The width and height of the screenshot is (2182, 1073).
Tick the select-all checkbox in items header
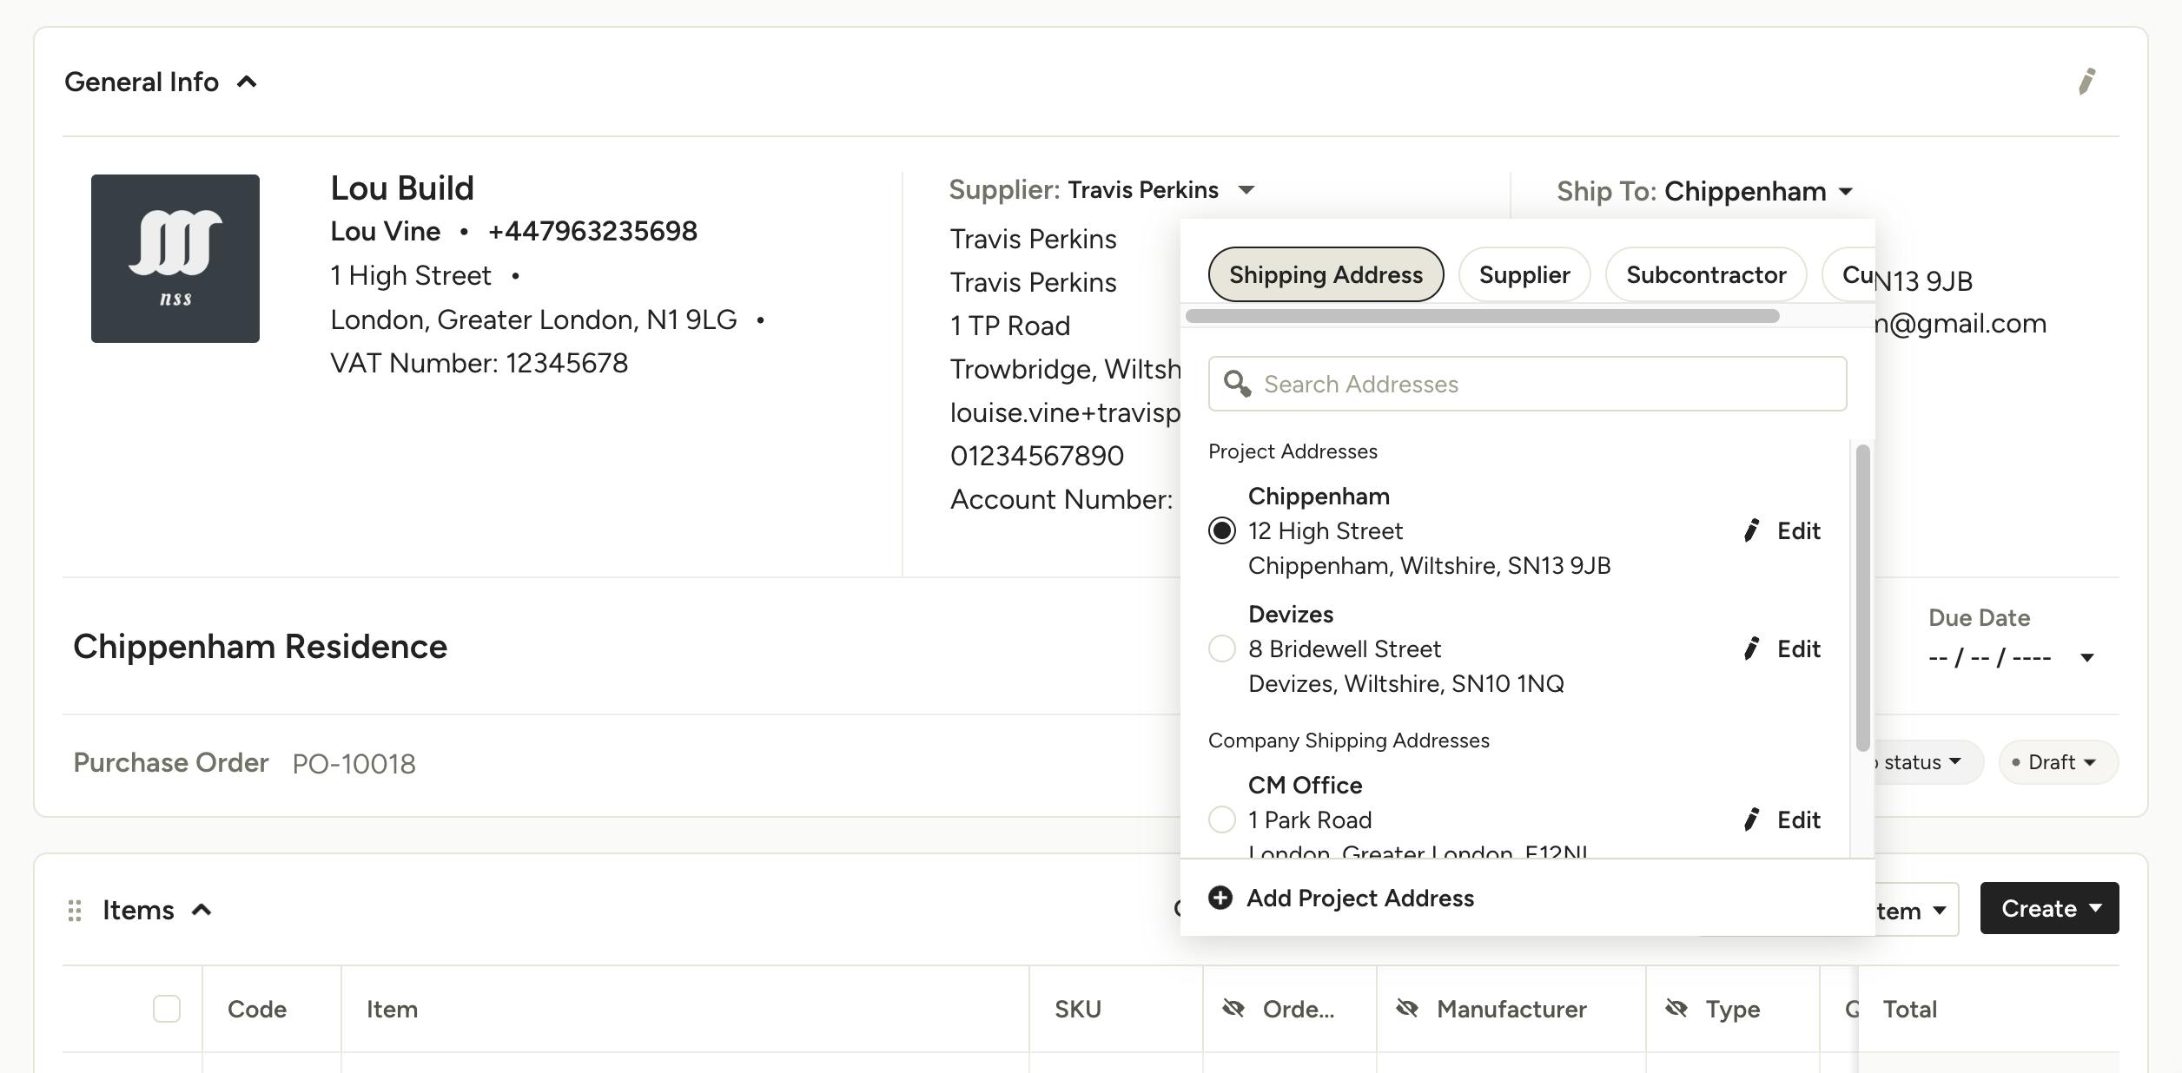167,1009
